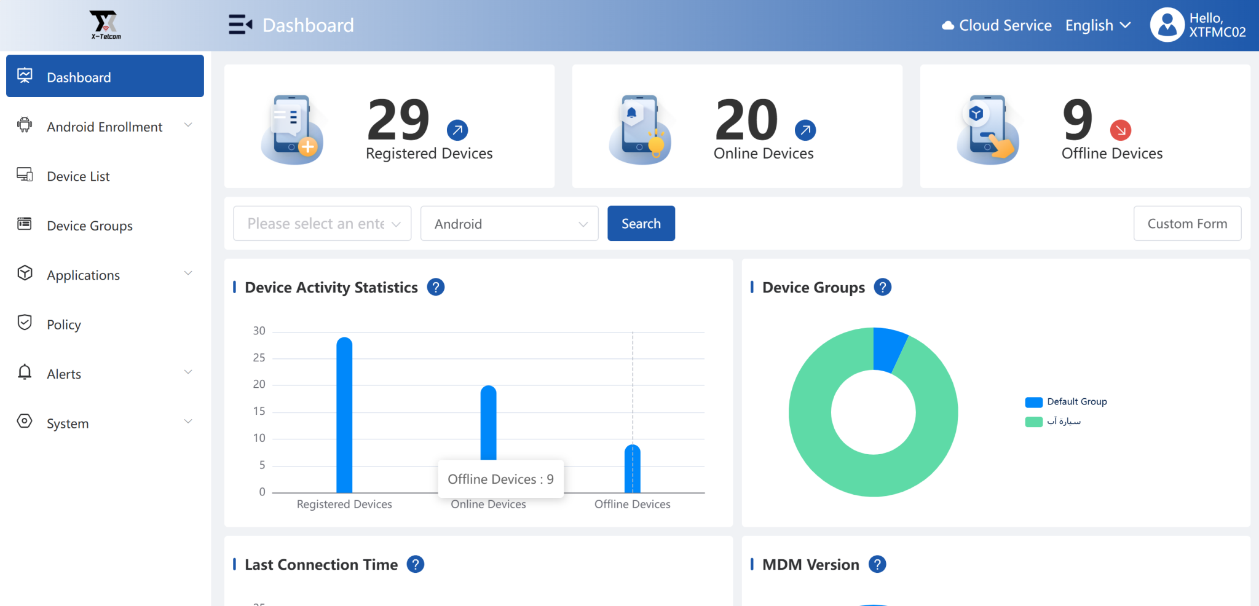The width and height of the screenshot is (1259, 606).
Task: Select the Policy shield icon
Action: point(25,323)
